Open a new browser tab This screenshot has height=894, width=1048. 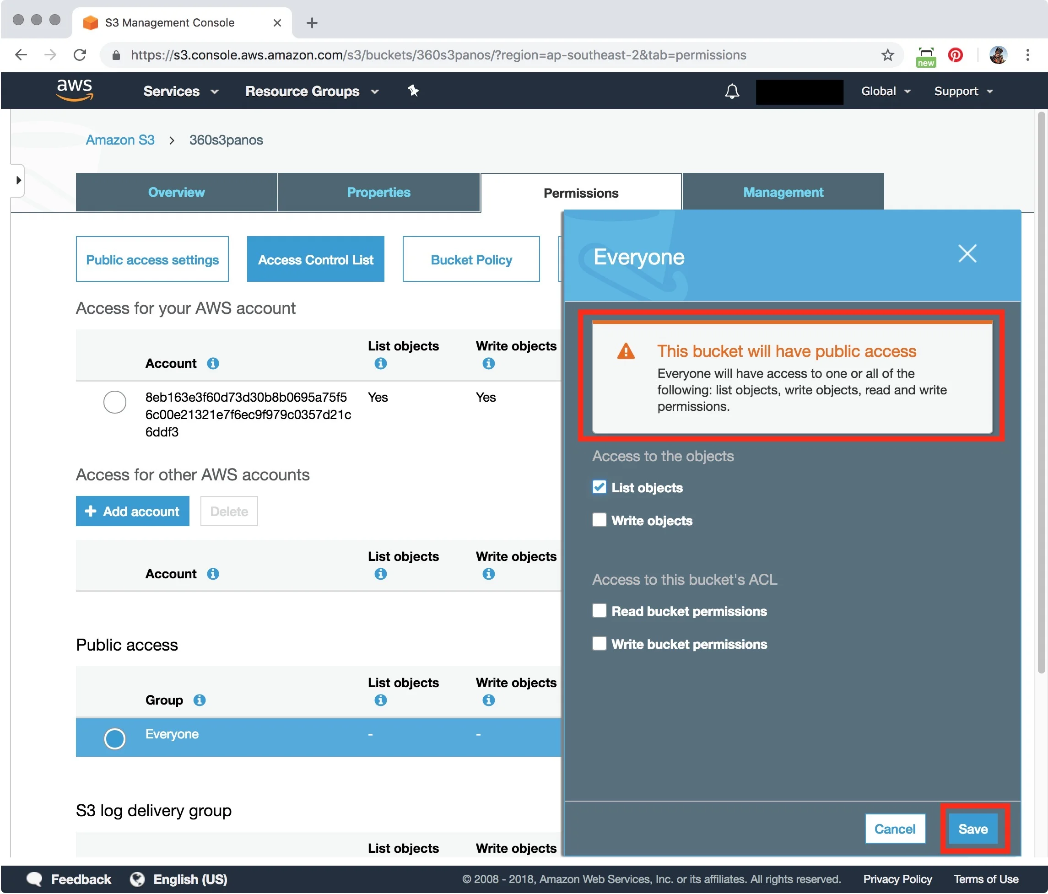pyautogui.click(x=312, y=23)
